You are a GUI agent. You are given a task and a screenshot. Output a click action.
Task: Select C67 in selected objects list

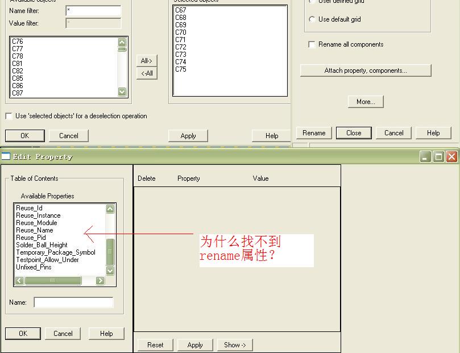181,10
